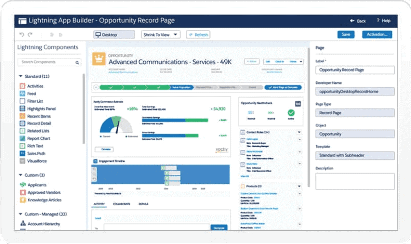Image resolution: width=411 pixels, height=244 pixels.
Task: Collapse the sales path toggle circle
Action: [96, 87]
